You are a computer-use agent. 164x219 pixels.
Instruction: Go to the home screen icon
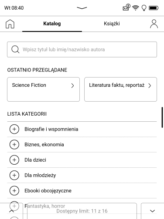[x=10, y=24]
